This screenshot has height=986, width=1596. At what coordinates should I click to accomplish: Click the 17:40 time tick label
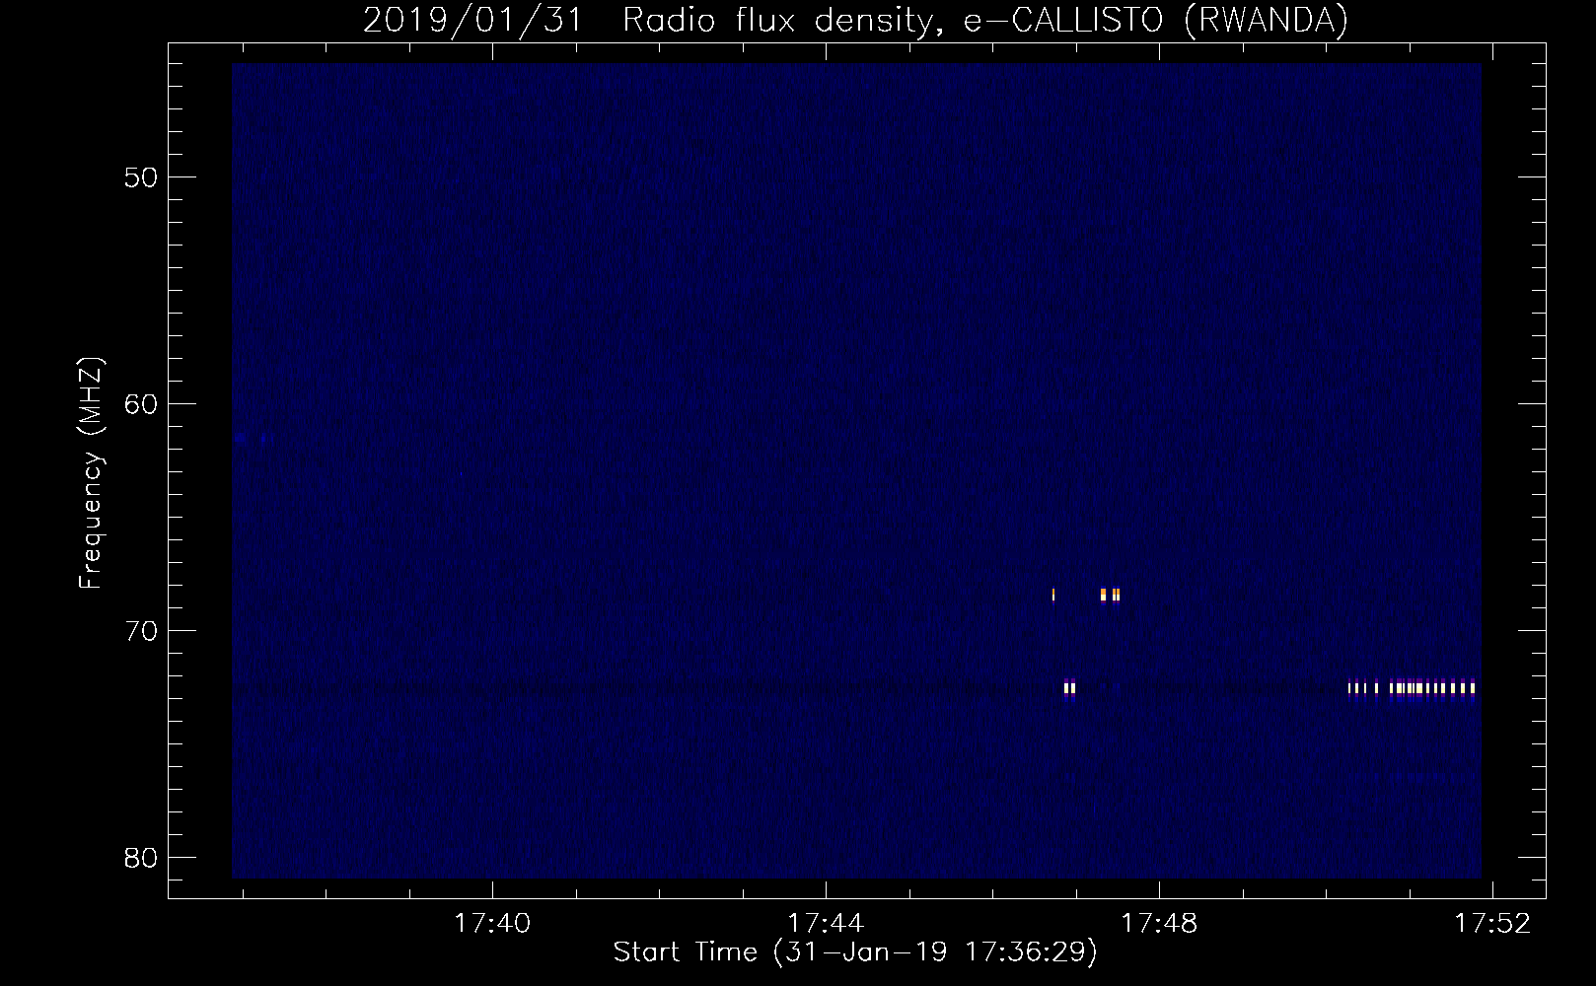(491, 923)
